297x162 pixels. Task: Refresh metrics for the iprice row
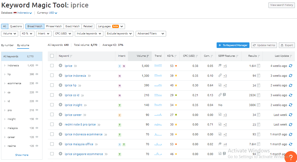pos(291,66)
